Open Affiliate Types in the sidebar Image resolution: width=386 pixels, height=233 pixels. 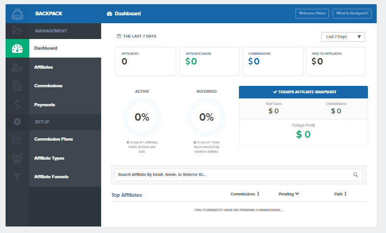pyautogui.click(x=65, y=158)
